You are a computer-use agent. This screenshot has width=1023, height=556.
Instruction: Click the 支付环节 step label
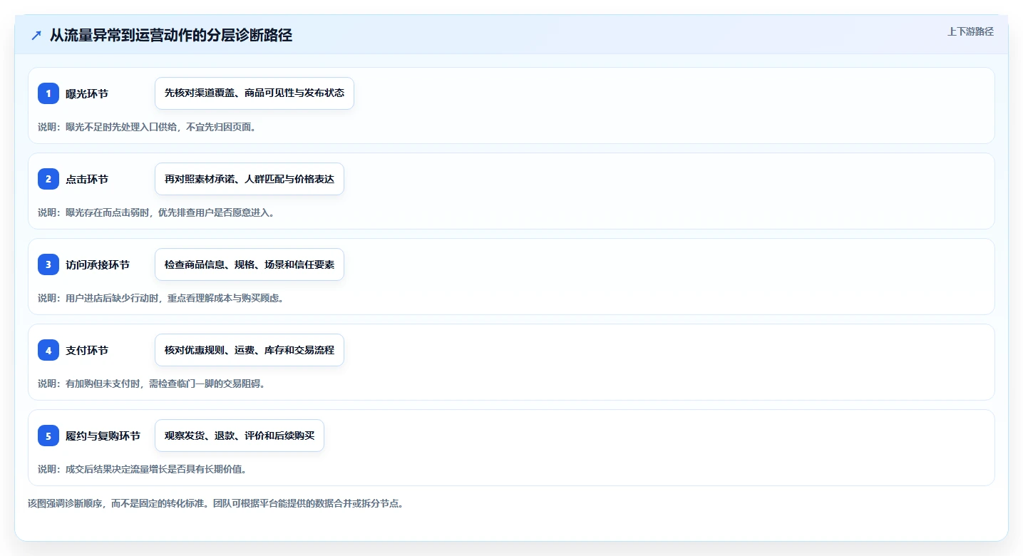pyautogui.click(x=87, y=350)
